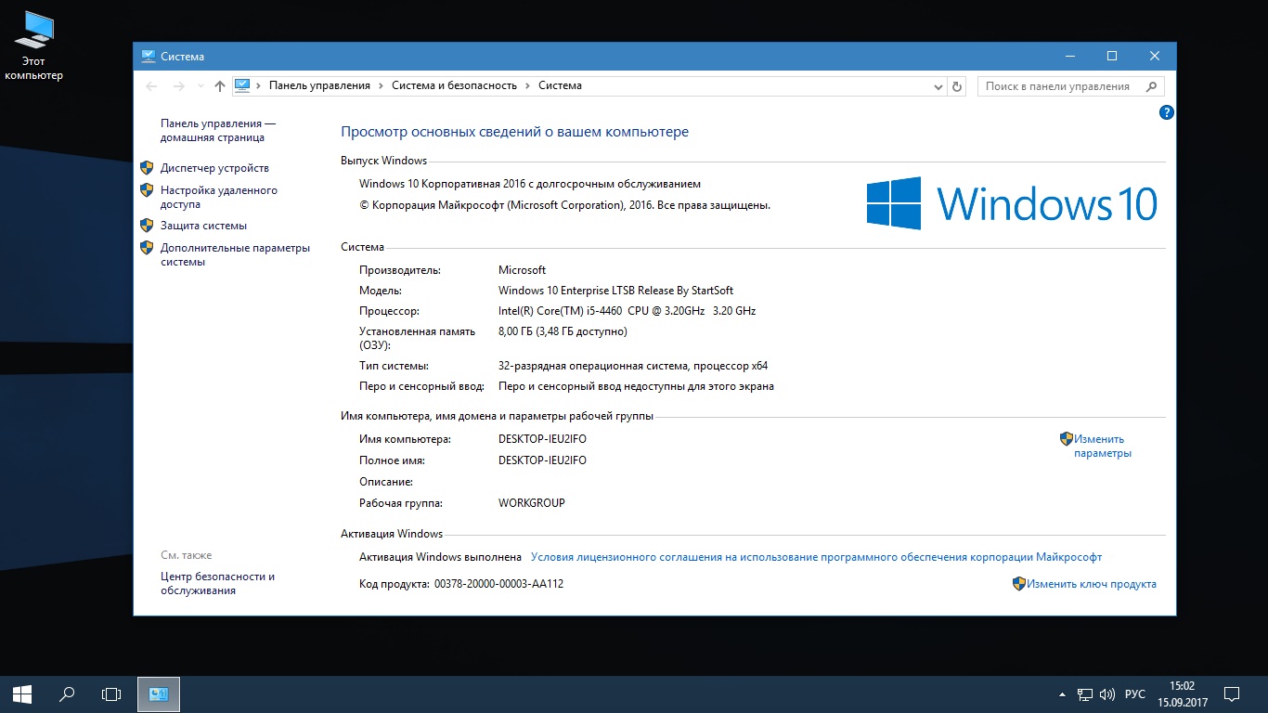
Task: Expand the address bar history dropdown
Action: 938,86
